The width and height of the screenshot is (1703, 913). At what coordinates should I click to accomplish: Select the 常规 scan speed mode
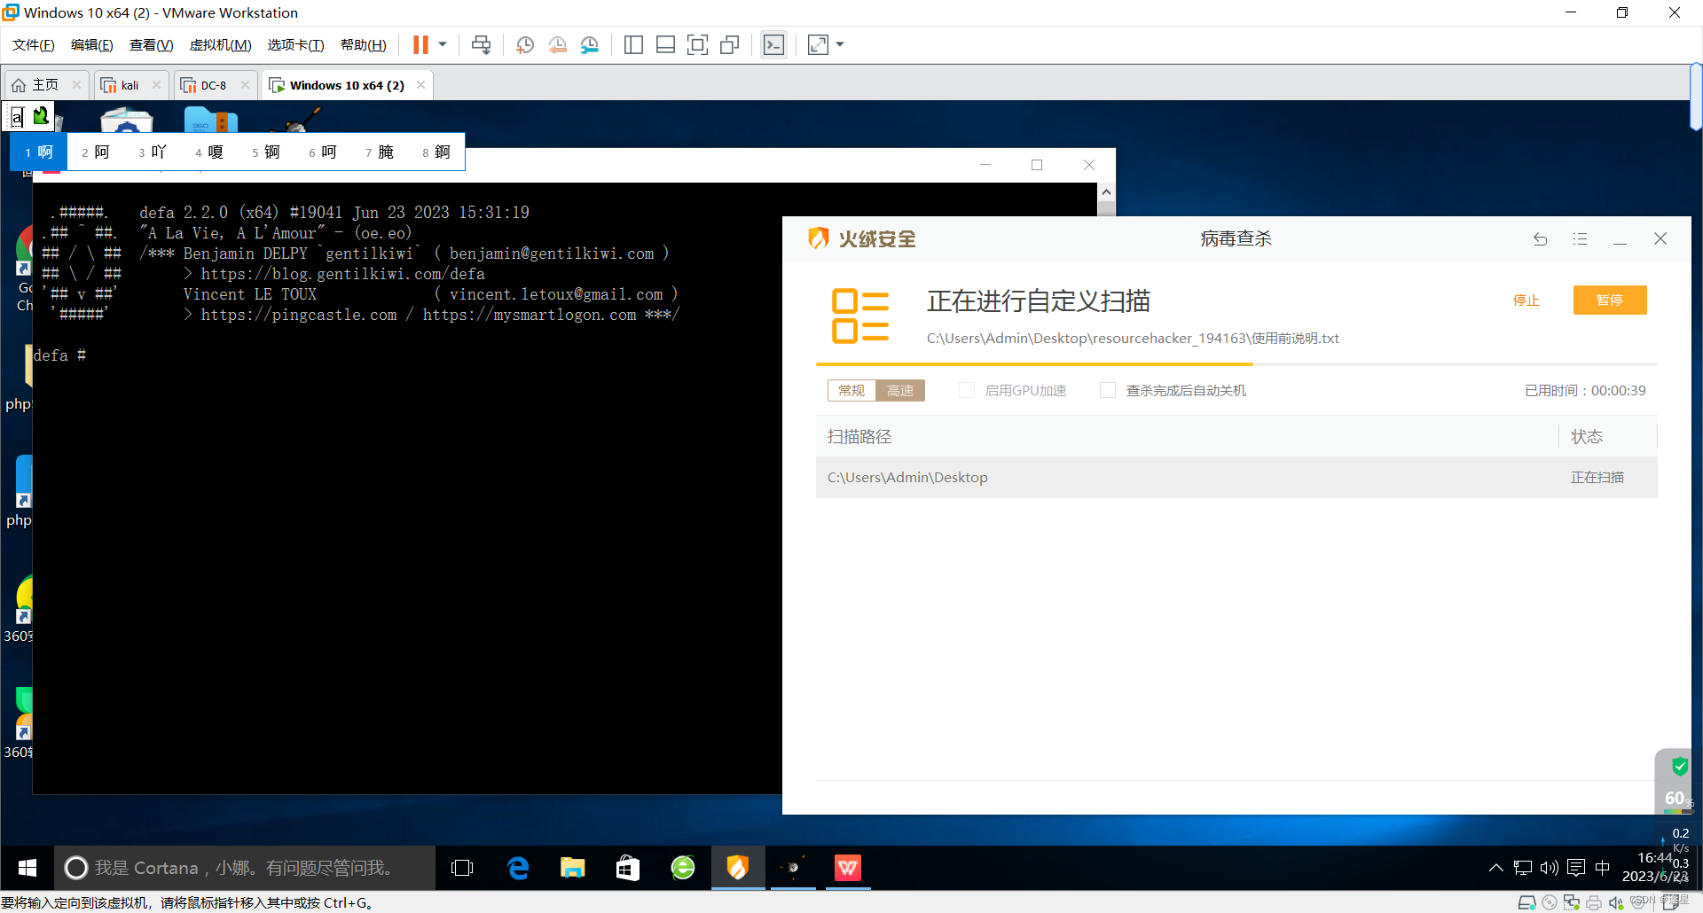point(851,391)
